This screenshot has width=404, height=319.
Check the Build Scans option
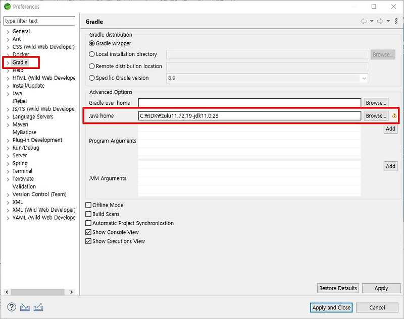click(89, 214)
